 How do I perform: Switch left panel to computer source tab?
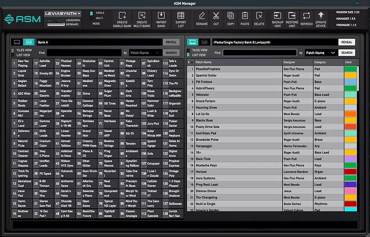click(17, 42)
